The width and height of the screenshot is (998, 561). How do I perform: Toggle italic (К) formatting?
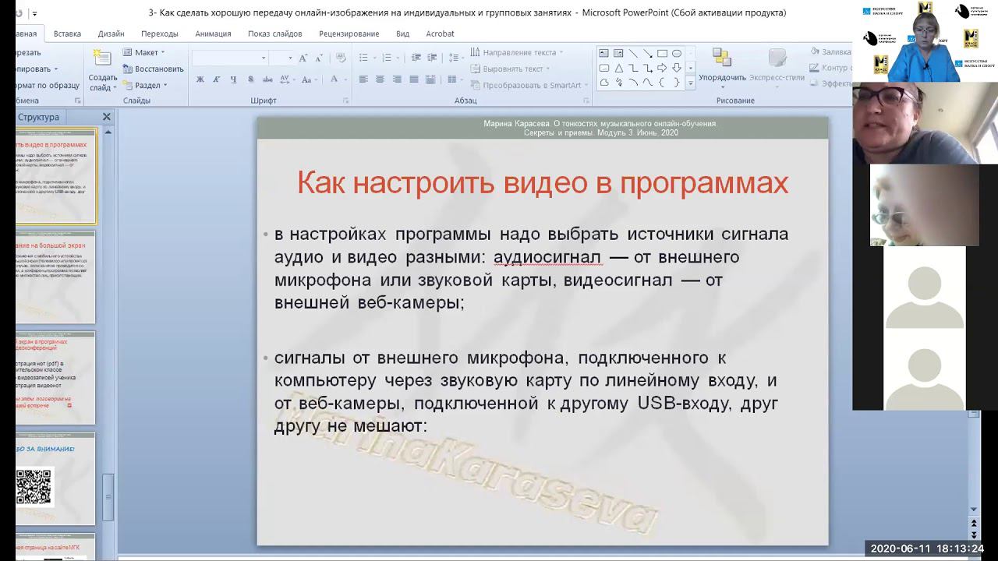[x=216, y=79]
